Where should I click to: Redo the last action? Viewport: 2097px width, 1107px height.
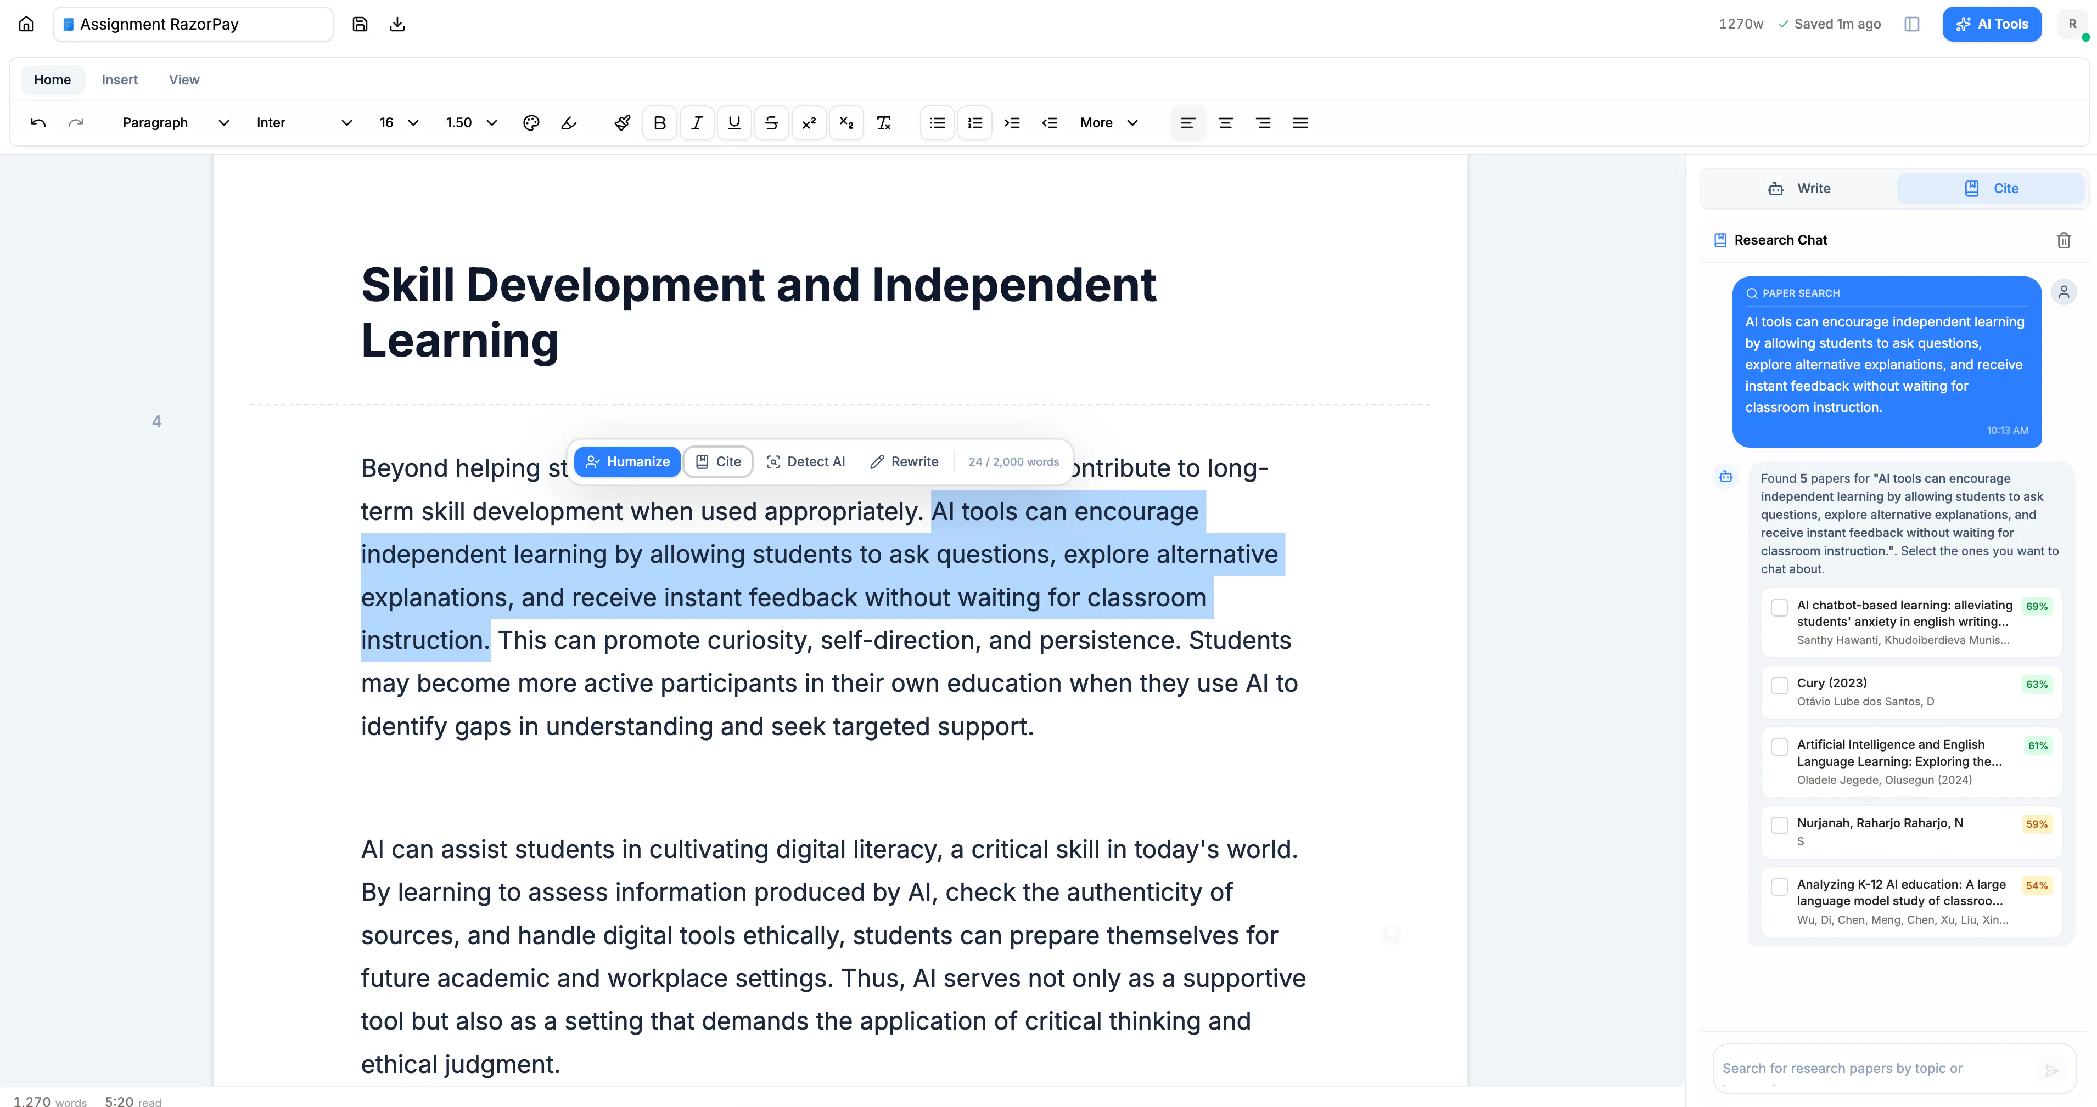[76, 123]
